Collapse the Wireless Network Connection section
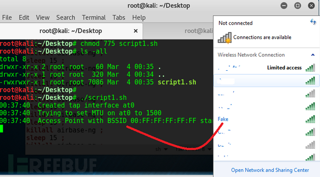320x177 pixels. point(313,55)
